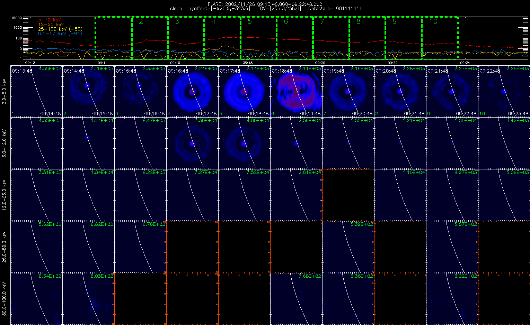Select interval box 8 on the light curve
This screenshot has width=530, height=325.
pyautogui.click(x=367, y=38)
